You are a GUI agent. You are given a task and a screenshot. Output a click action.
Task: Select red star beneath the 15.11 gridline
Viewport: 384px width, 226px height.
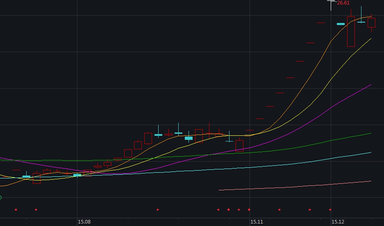[249, 210]
